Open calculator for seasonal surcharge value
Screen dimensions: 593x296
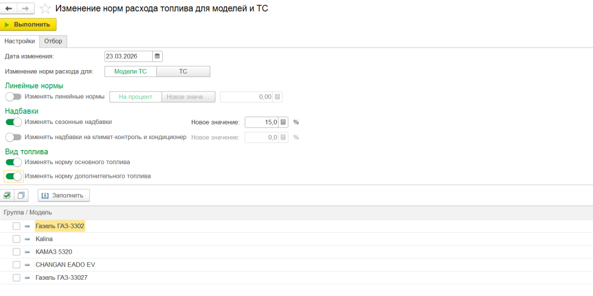(283, 122)
